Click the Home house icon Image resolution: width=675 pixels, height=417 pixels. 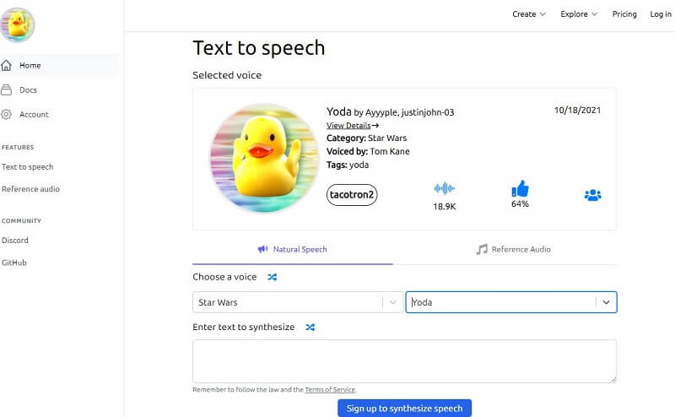point(7,65)
